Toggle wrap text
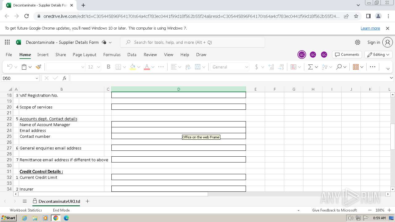Image resolution: width=395 pixels, height=222 pixels. click(188, 67)
